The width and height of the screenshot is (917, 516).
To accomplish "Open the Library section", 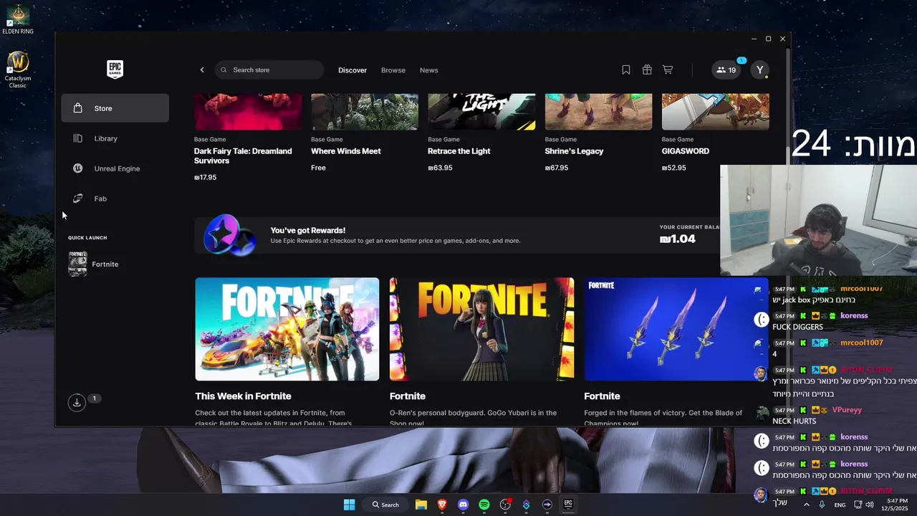I will [115, 138].
